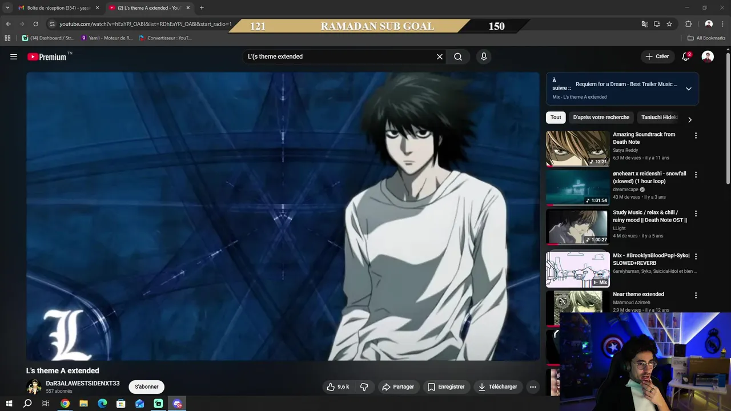Select the Taniuchi Hideki chip
The height and width of the screenshot is (411, 731).
click(659, 118)
